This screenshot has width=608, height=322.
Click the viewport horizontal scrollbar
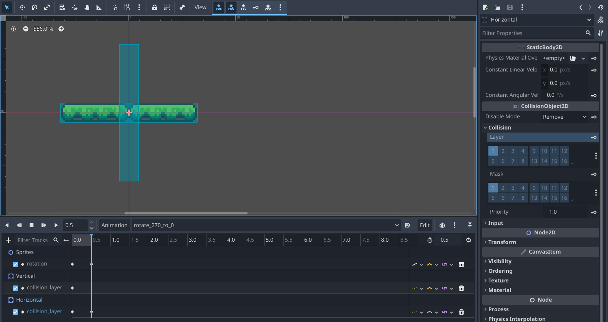click(x=186, y=213)
